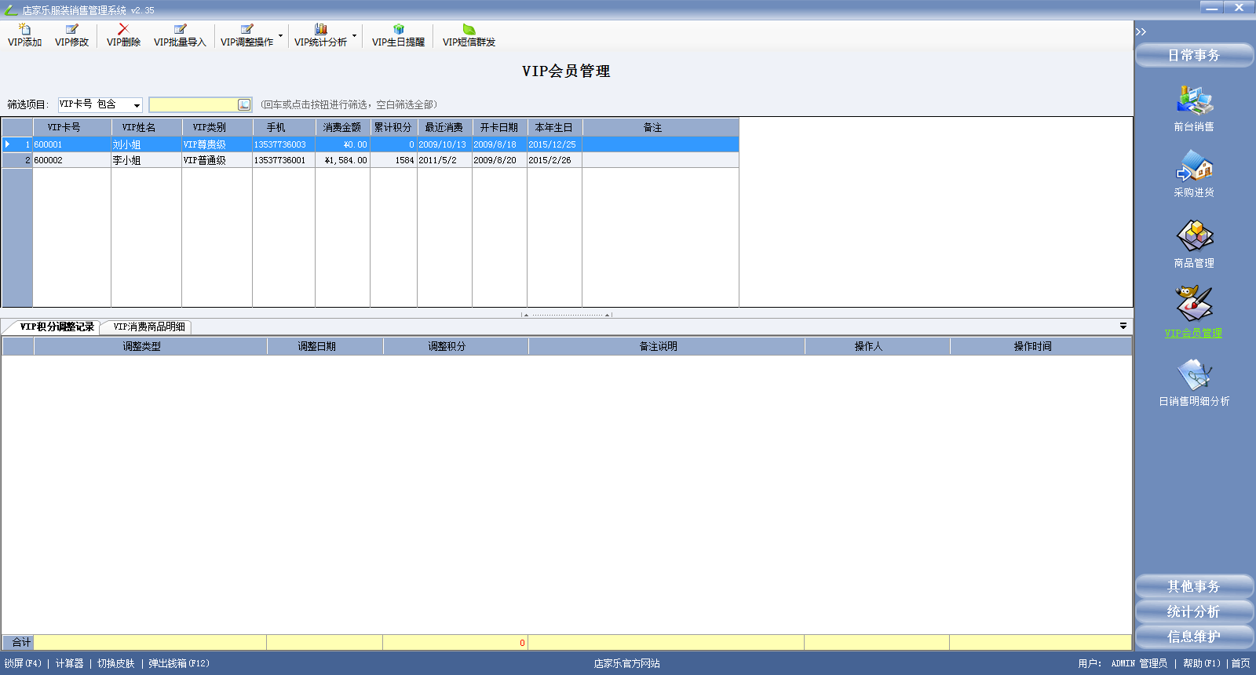Open tab panel options dropdown arrow
This screenshot has width=1256, height=675.
[1123, 326]
